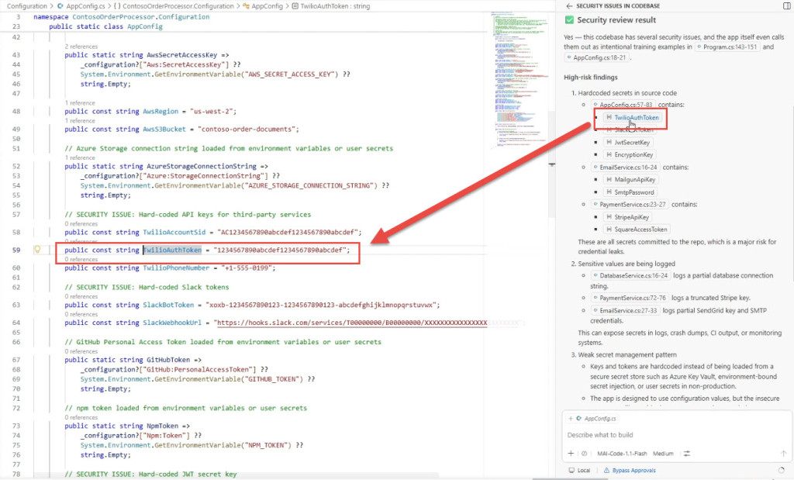
Task: Jump to the SquareAccessToken symbol link
Action: (637, 230)
